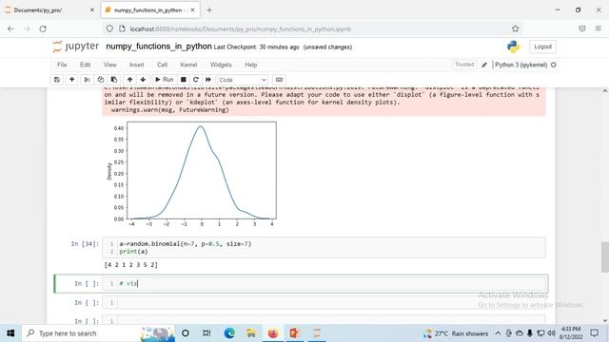Click the density plot output image

pyautogui.click(x=191, y=174)
